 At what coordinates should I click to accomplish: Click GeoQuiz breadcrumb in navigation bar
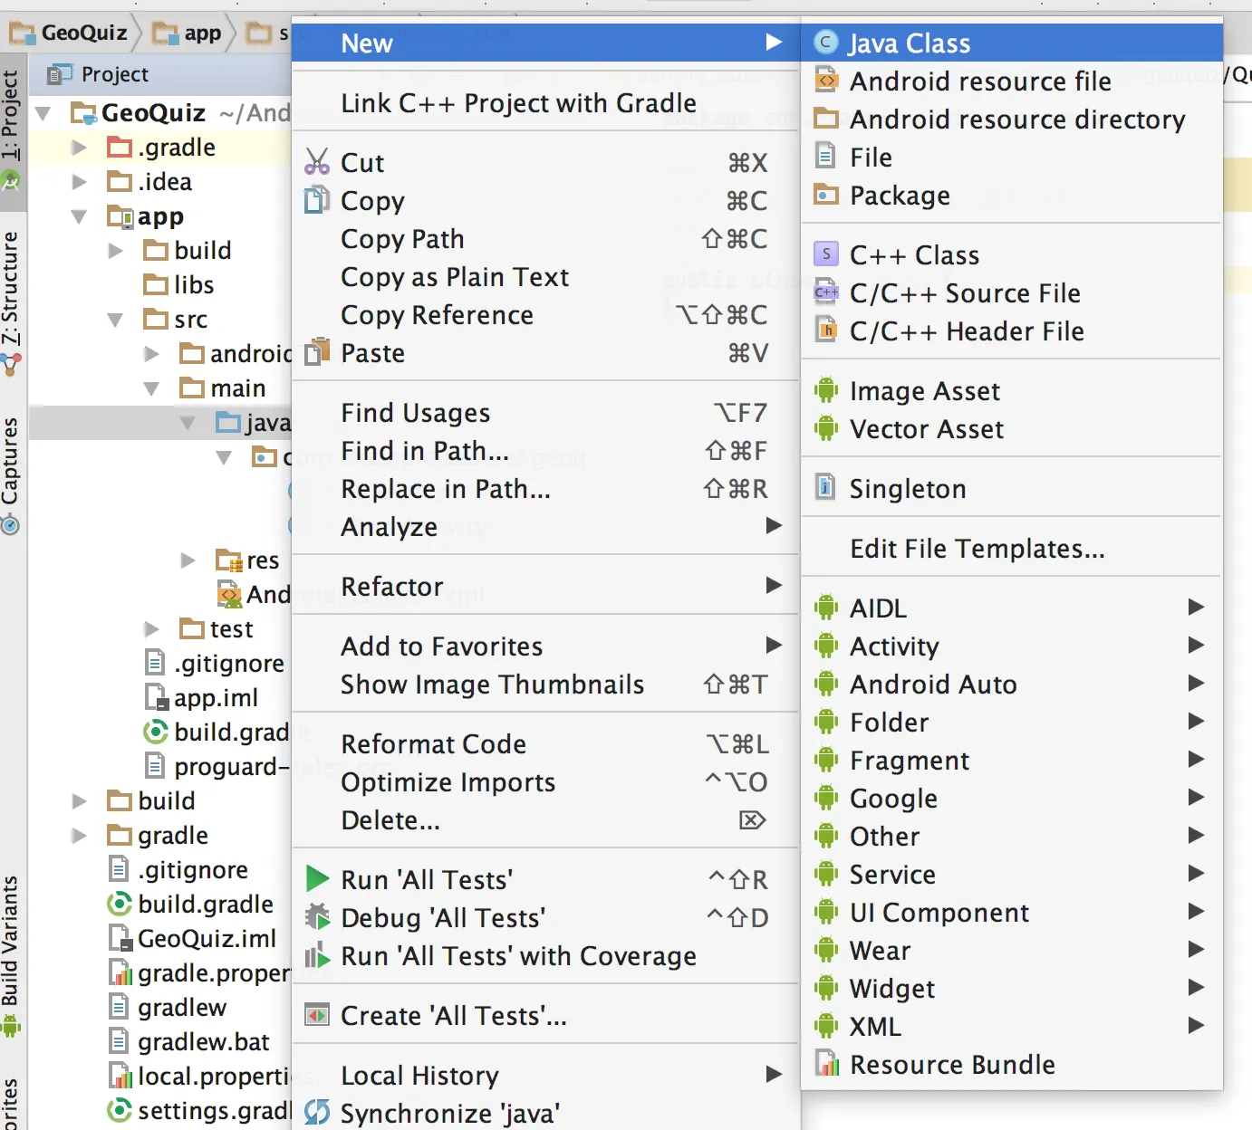click(83, 34)
